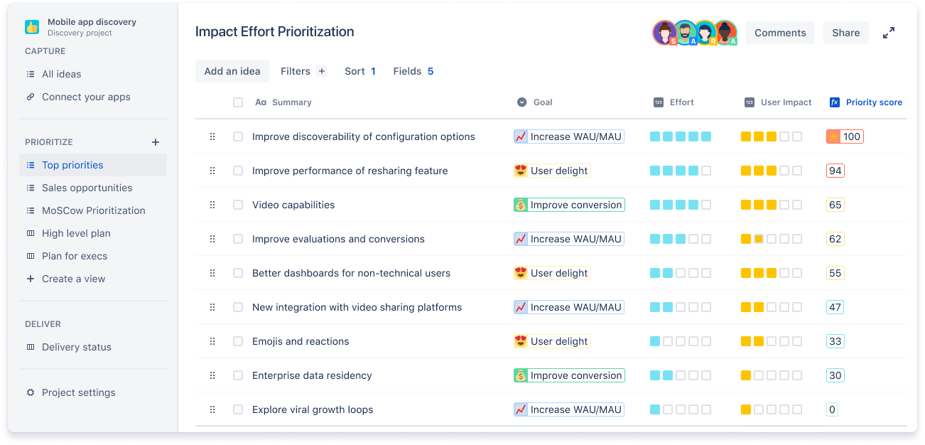Click the collaborator avatars group
Screen dimensions: 925x445
click(694, 32)
